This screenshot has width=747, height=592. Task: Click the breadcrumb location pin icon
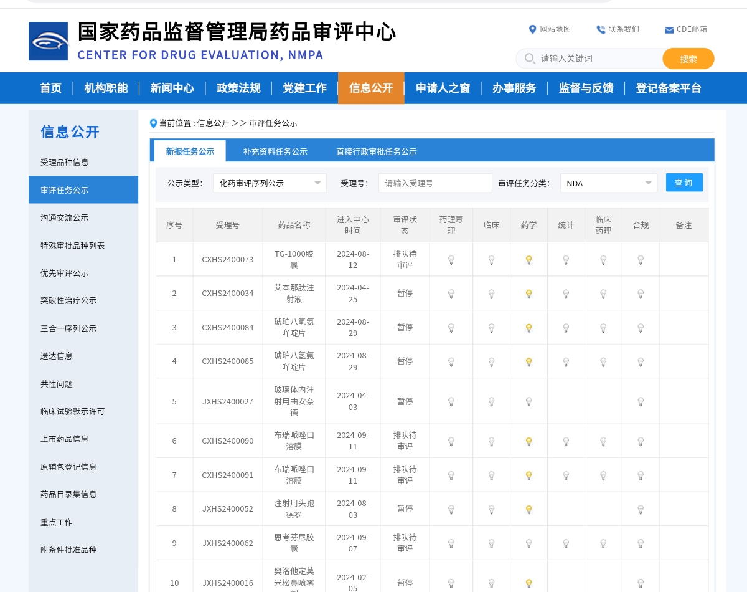pyautogui.click(x=154, y=123)
